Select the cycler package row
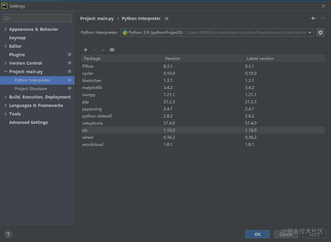Viewport: 331px width, 242px height. [203, 73]
